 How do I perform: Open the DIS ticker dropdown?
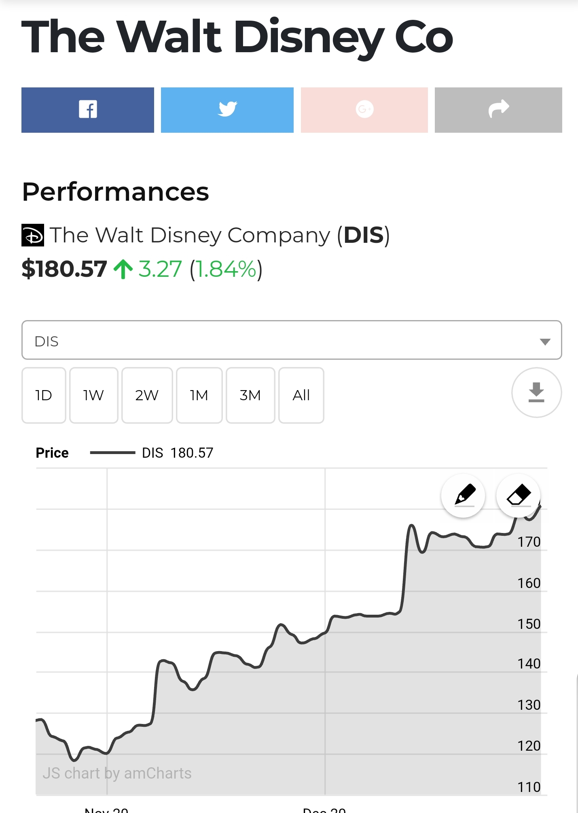(x=283, y=340)
